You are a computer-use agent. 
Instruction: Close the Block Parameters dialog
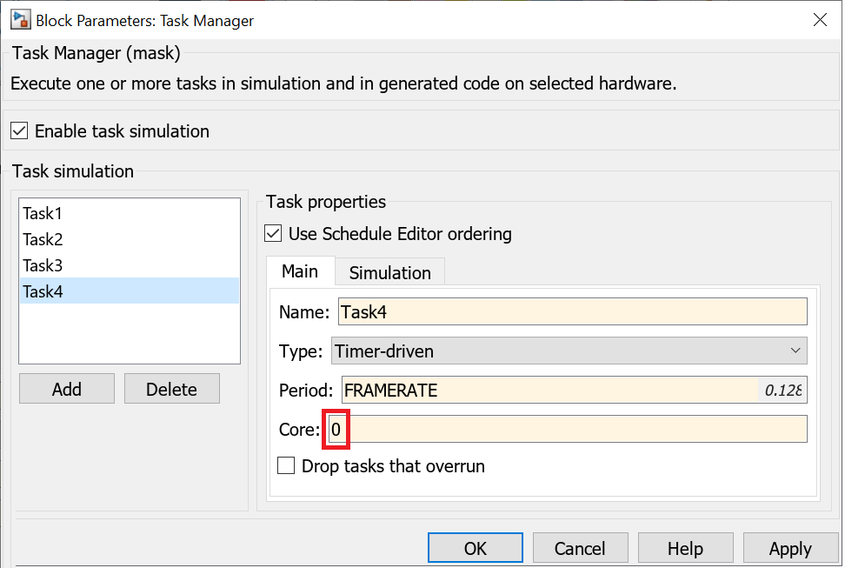(x=819, y=19)
